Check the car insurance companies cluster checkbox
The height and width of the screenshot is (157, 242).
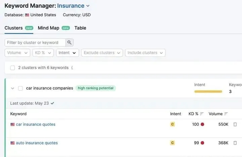[21, 88]
